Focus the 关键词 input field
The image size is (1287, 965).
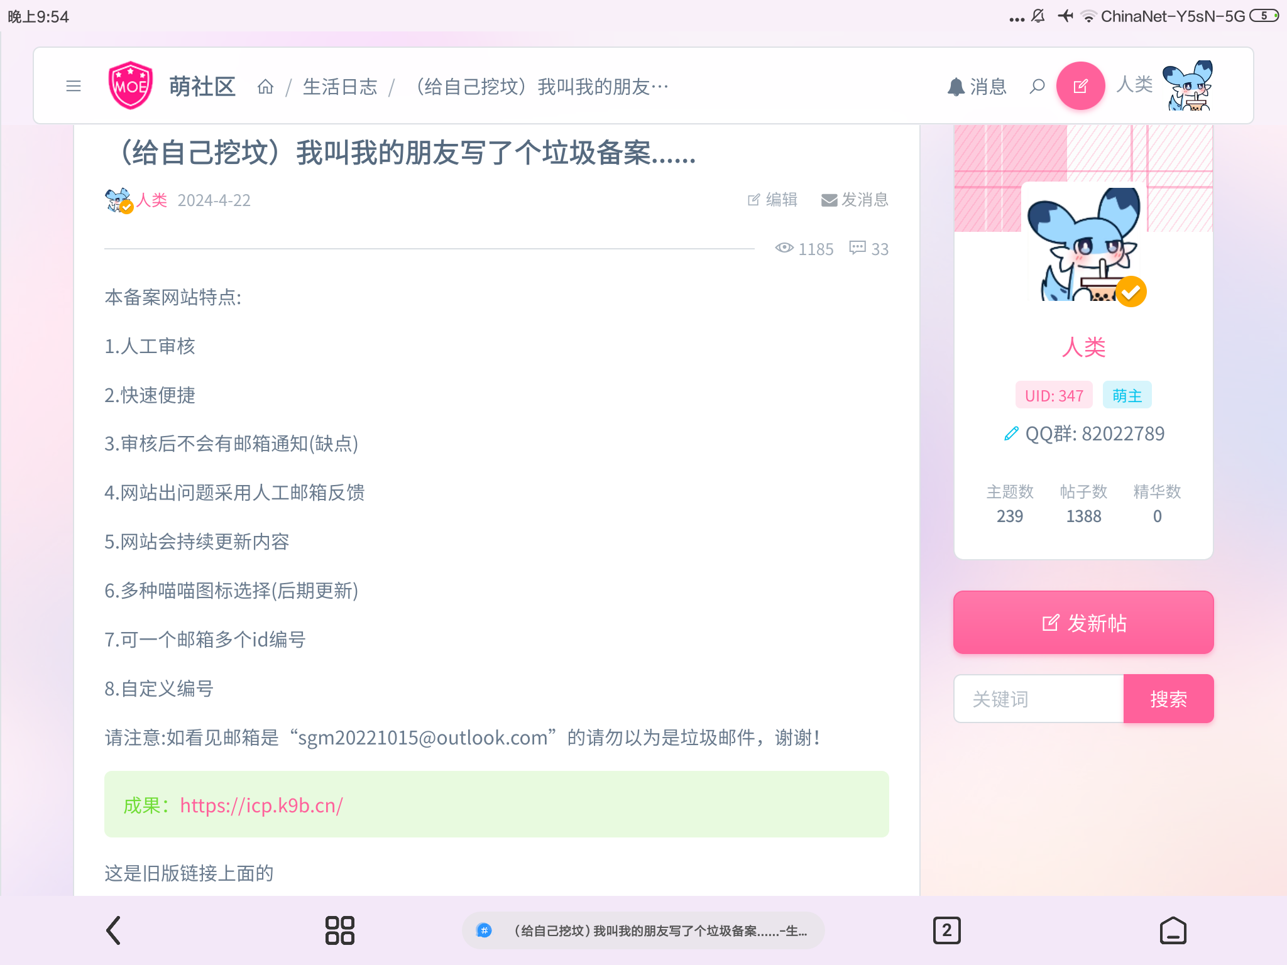click(x=1039, y=699)
